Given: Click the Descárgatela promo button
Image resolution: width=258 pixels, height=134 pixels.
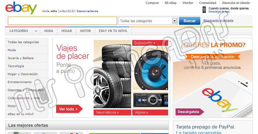Looking at the screenshot, I should click(x=190, y=112).
